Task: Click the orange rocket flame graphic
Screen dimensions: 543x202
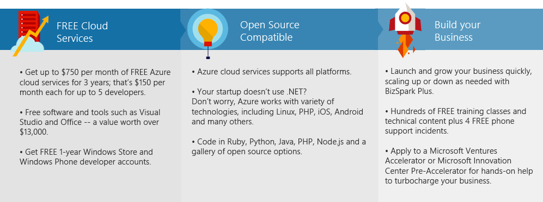Action: (405, 46)
